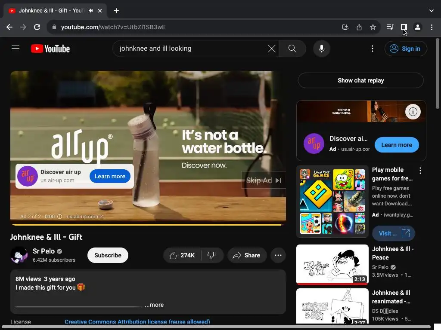Viewport: 441px width, 330px height.
Task: Expand description with ...more
Action: point(154,305)
